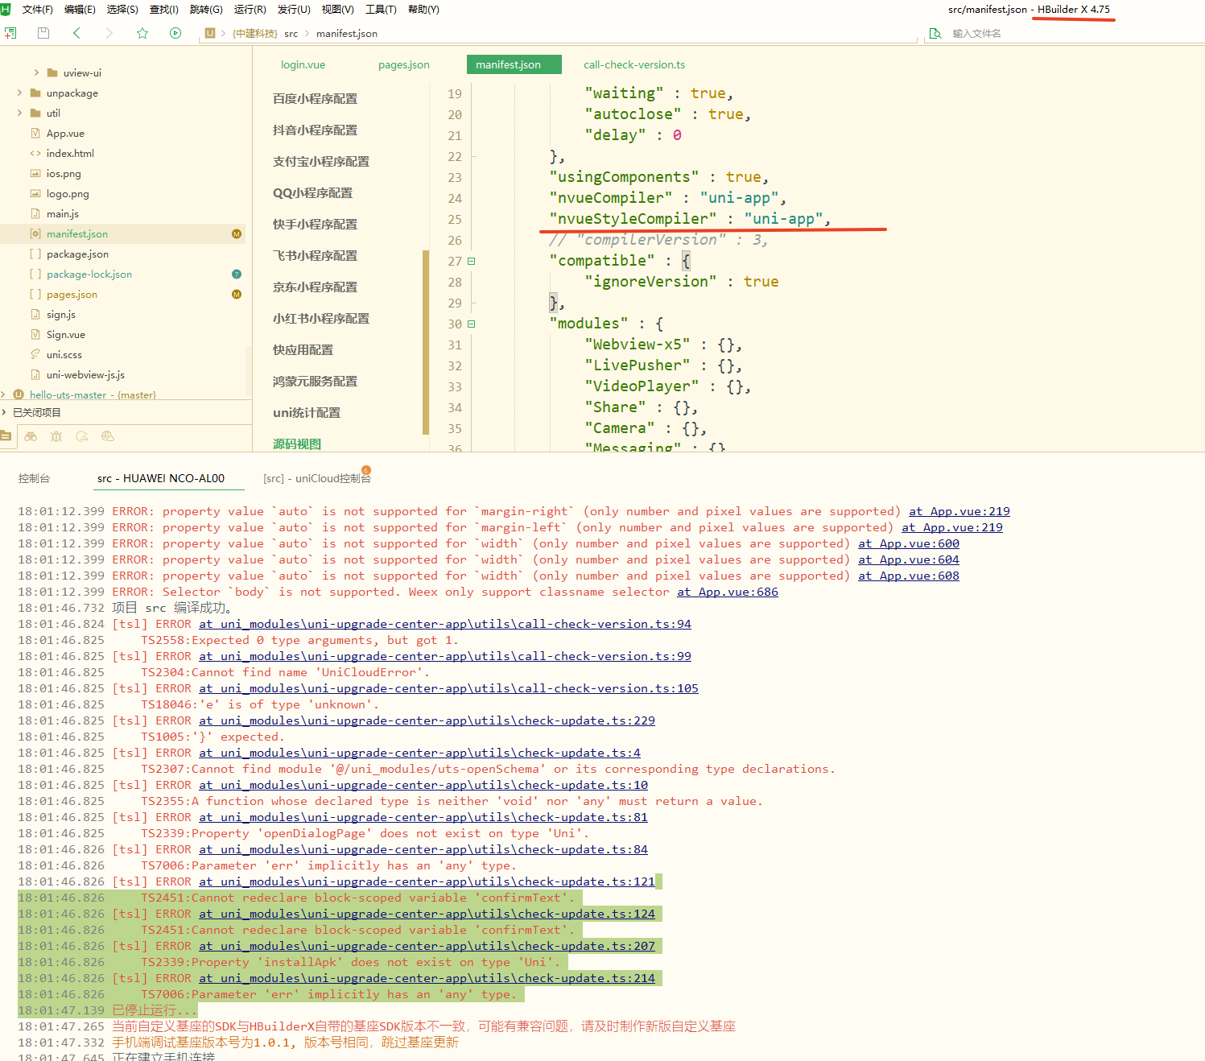Image resolution: width=1205 pixels, height=1061 pixels.
Task: Expand the uview-ui folder
Action: pos(36,72)
